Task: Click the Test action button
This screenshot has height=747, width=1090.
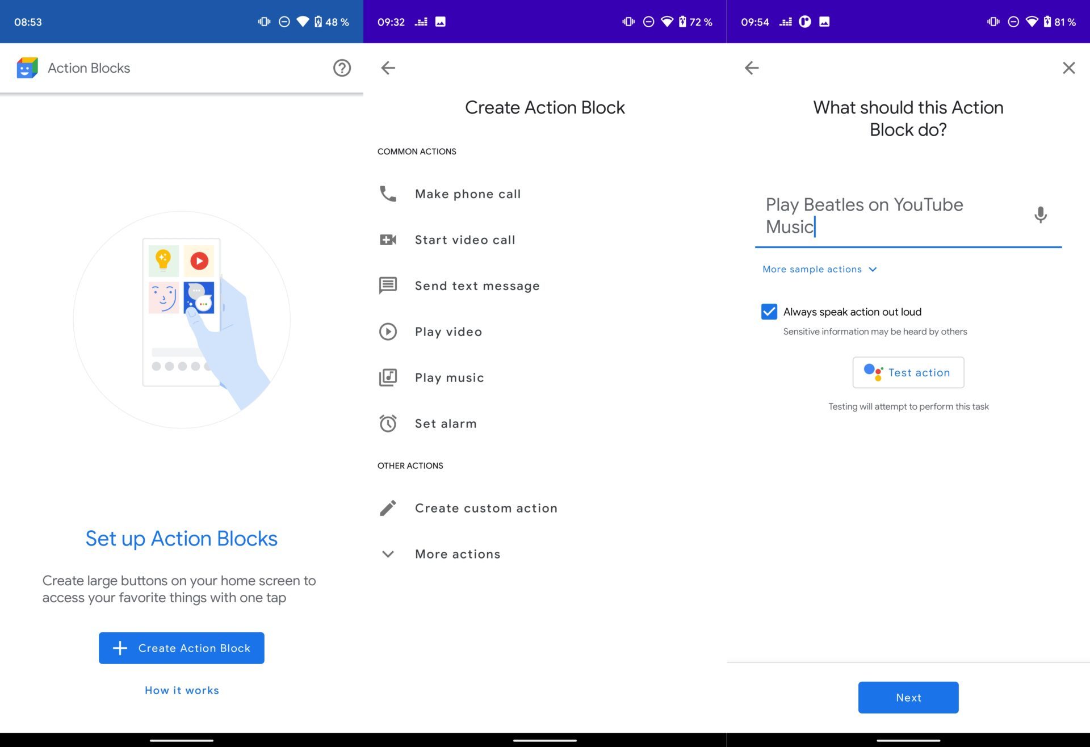Action: 908,372
